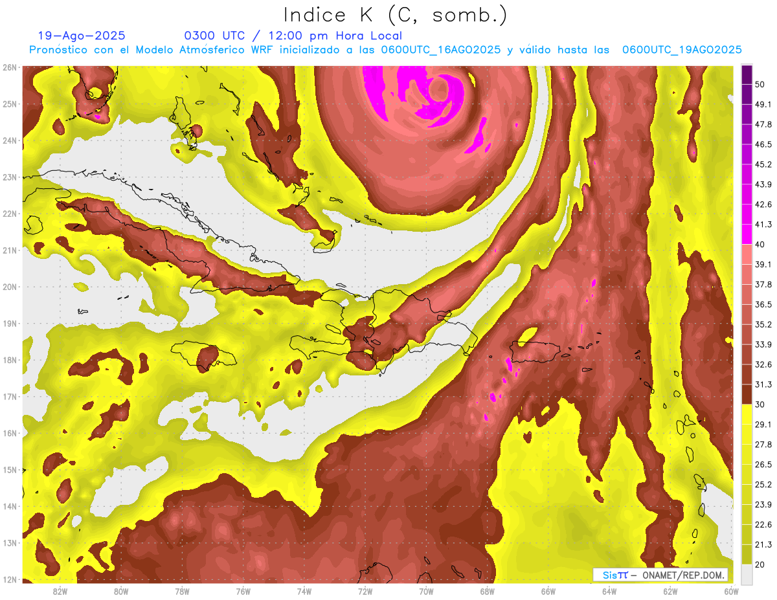Select the 66W longitude axis label

[x=548, y=592]
